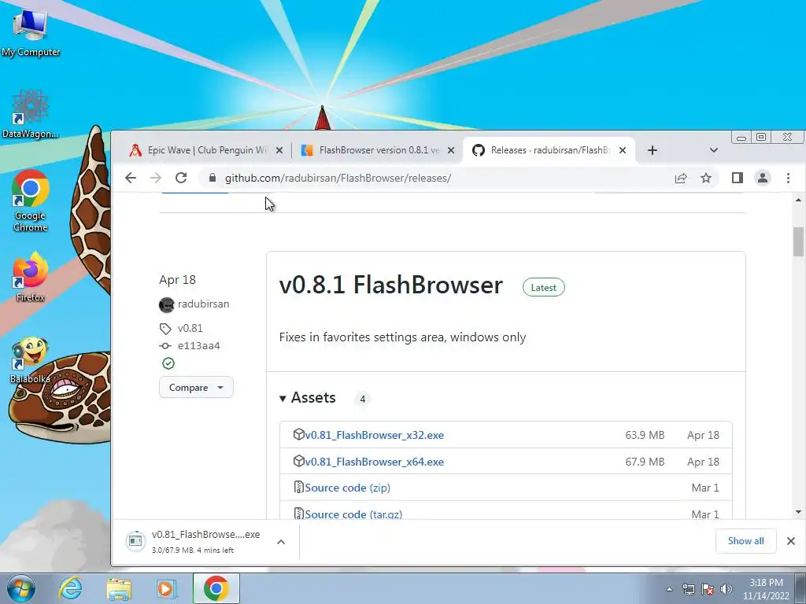Launch Google Chrome desktop shortcut

click(30, 201)
